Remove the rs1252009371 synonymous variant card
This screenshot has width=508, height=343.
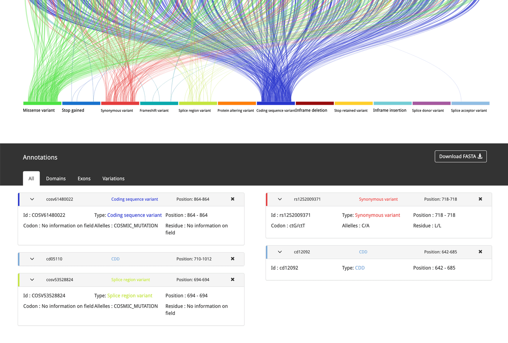click(480, 199)
